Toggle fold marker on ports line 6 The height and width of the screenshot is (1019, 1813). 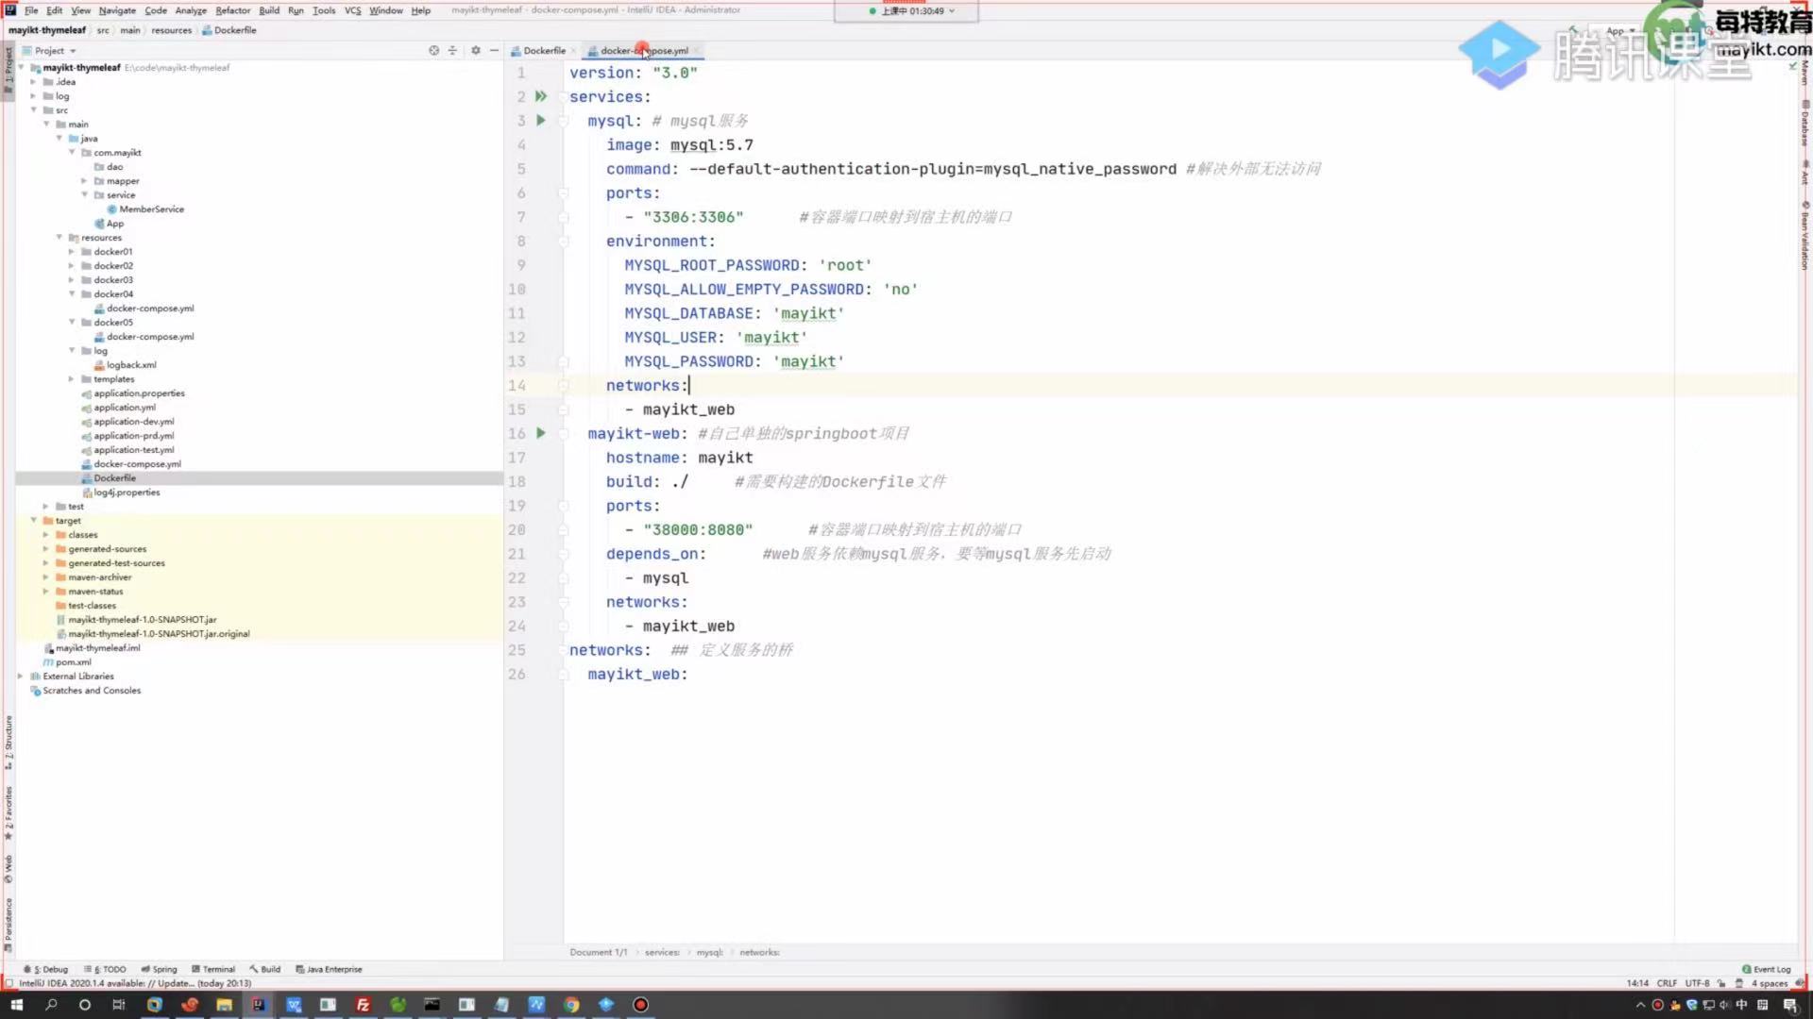click(564, 193)
